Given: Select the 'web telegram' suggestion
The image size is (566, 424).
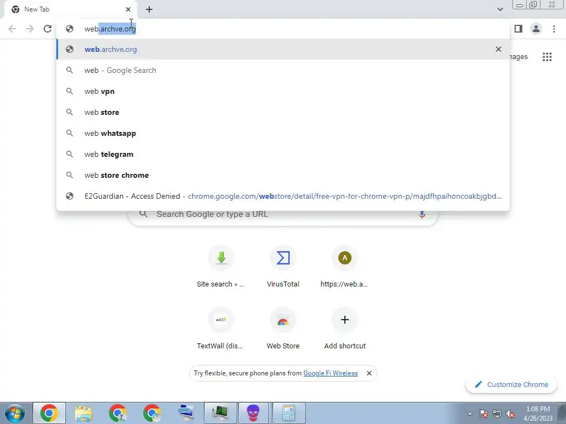Looking at the screenshot, I should pyautogui.click(x=283, y=154).
